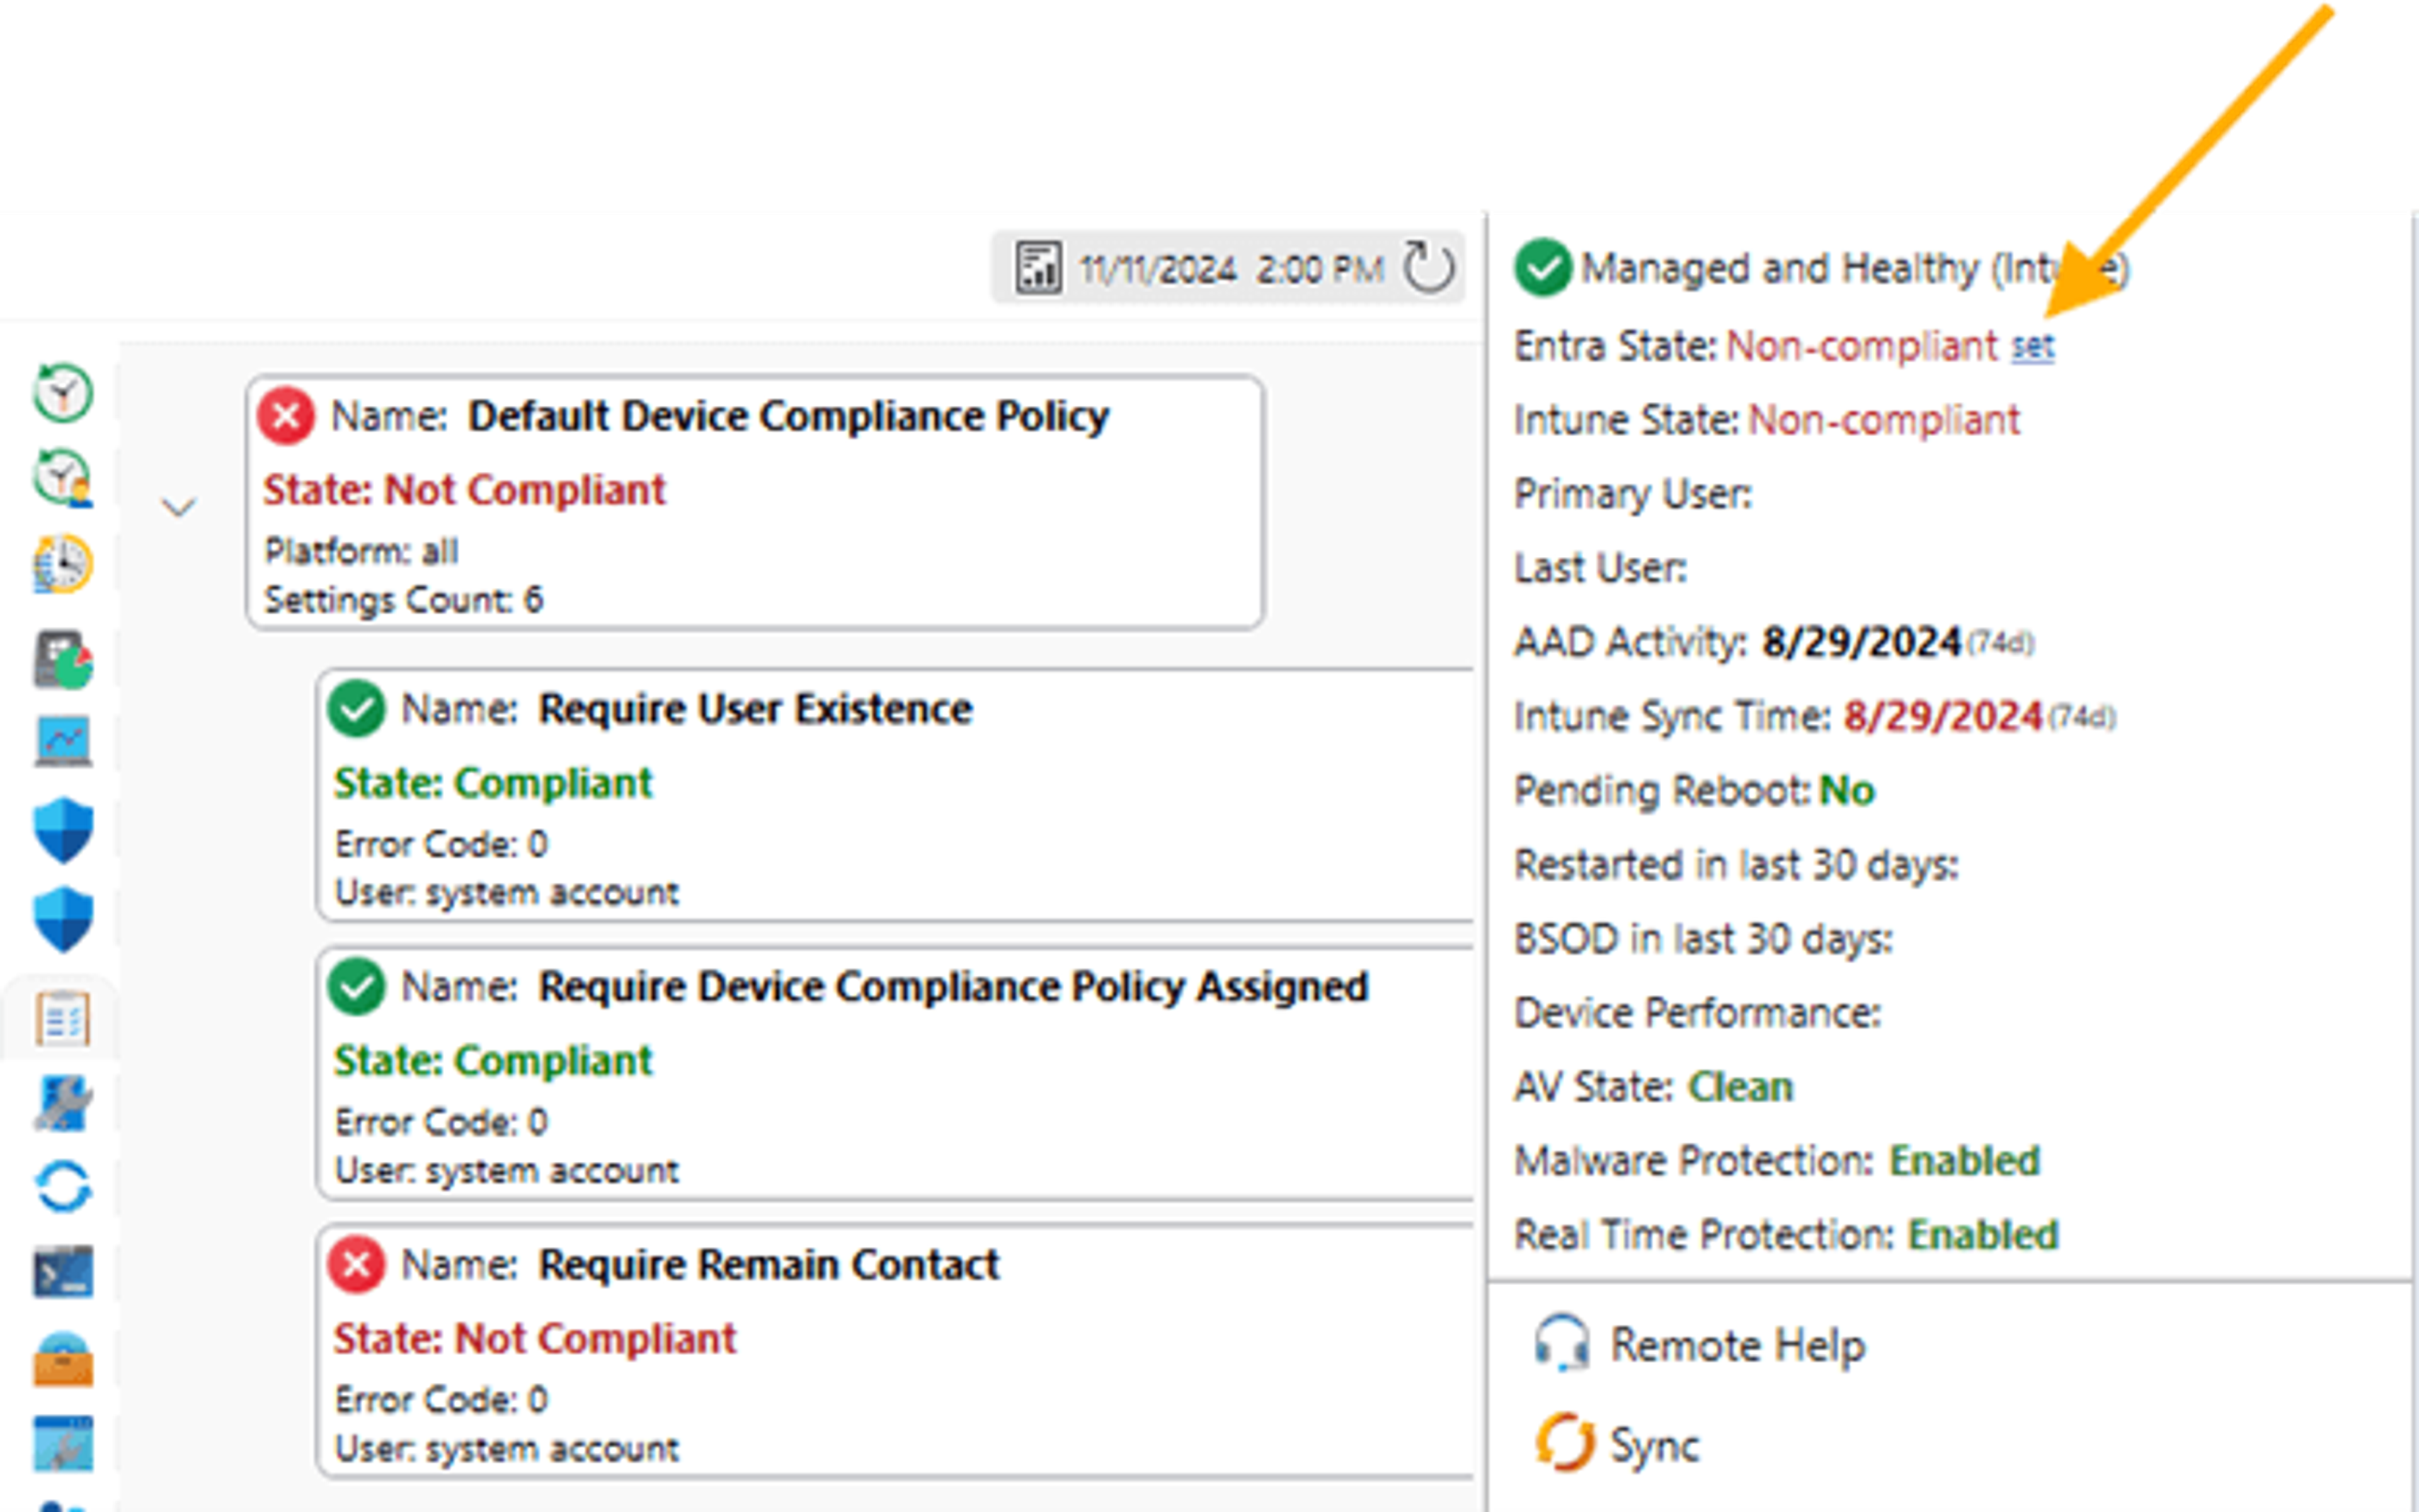Open the green clock history icon in sidebar
This screenshot has height=1512, width=2419.
pyautogui.click(x=63, y=392)
